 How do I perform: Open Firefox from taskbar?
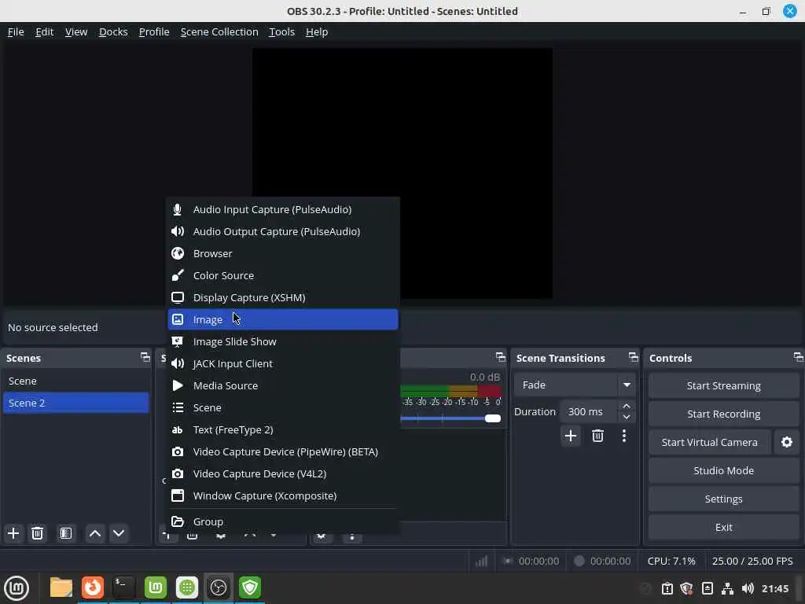click(x=93, y=587)
